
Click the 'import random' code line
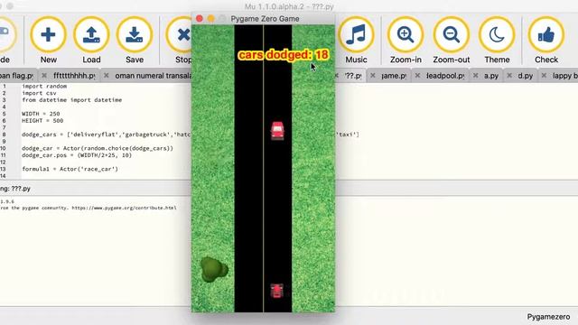(x=44, y=87)
